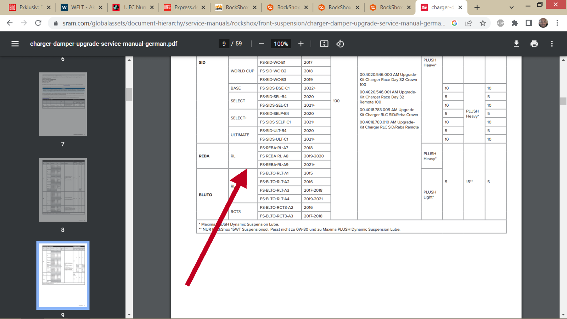Open the ABP extension icon

[500, 23]
